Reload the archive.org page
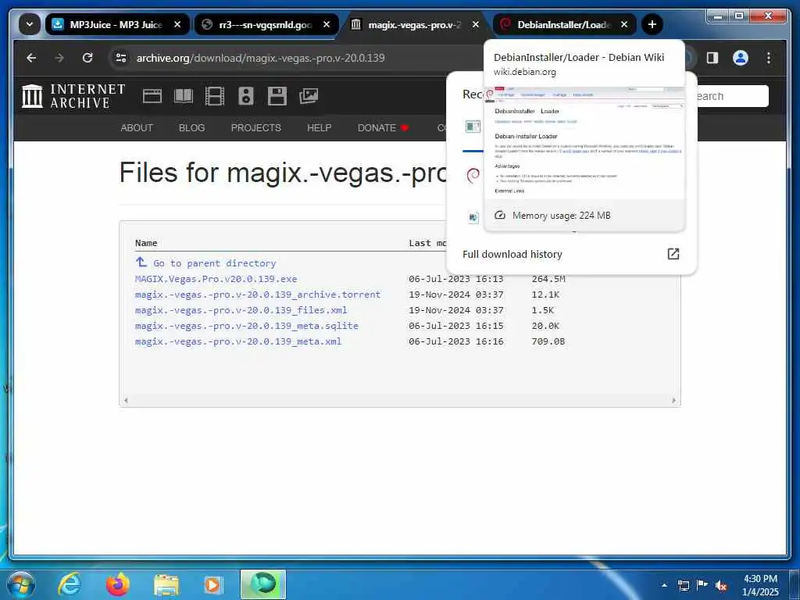800x600 pixels. coord(87,58)
